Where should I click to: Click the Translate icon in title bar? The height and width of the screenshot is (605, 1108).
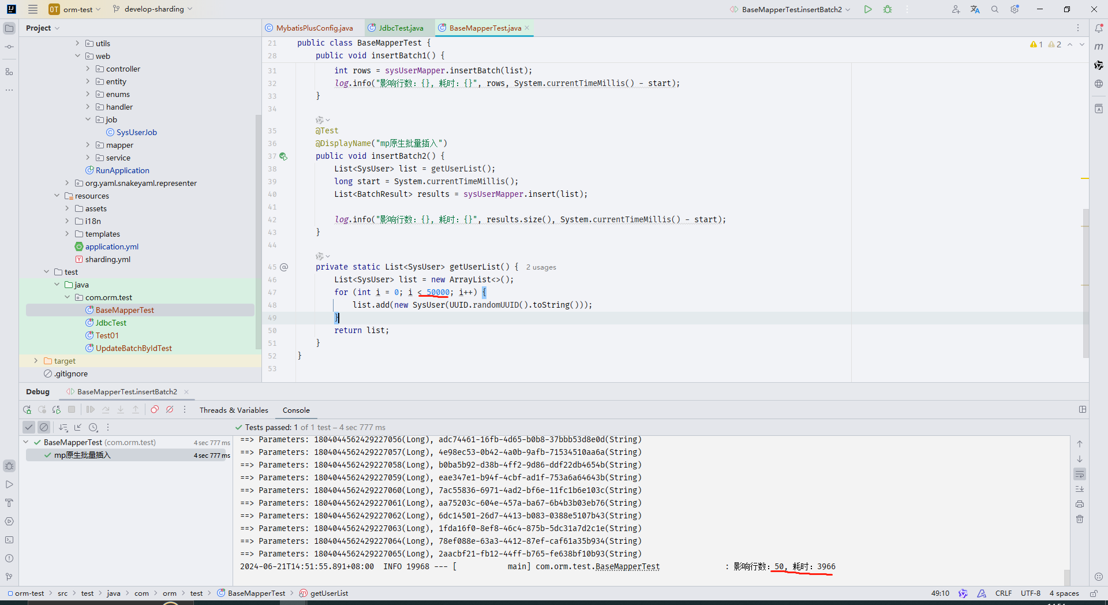click(x=975, y=9)
